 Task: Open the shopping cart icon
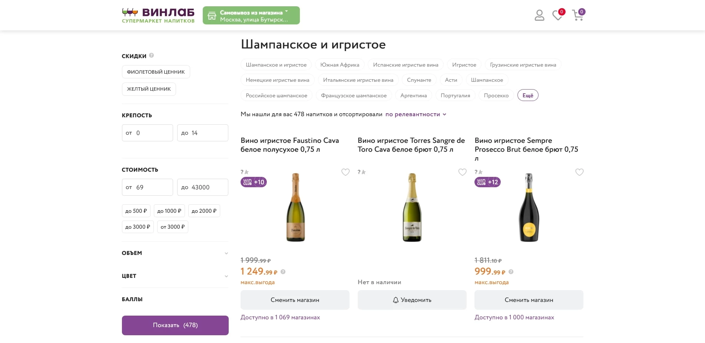[x=577, y=16]
